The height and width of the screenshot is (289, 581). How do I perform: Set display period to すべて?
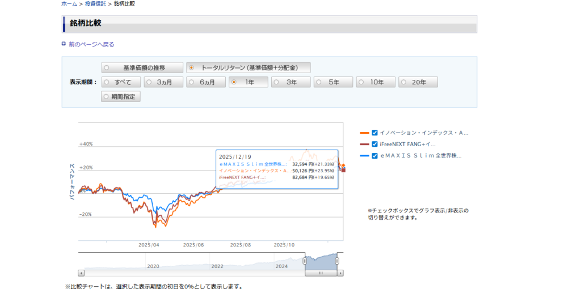click(x=121, y=82)
